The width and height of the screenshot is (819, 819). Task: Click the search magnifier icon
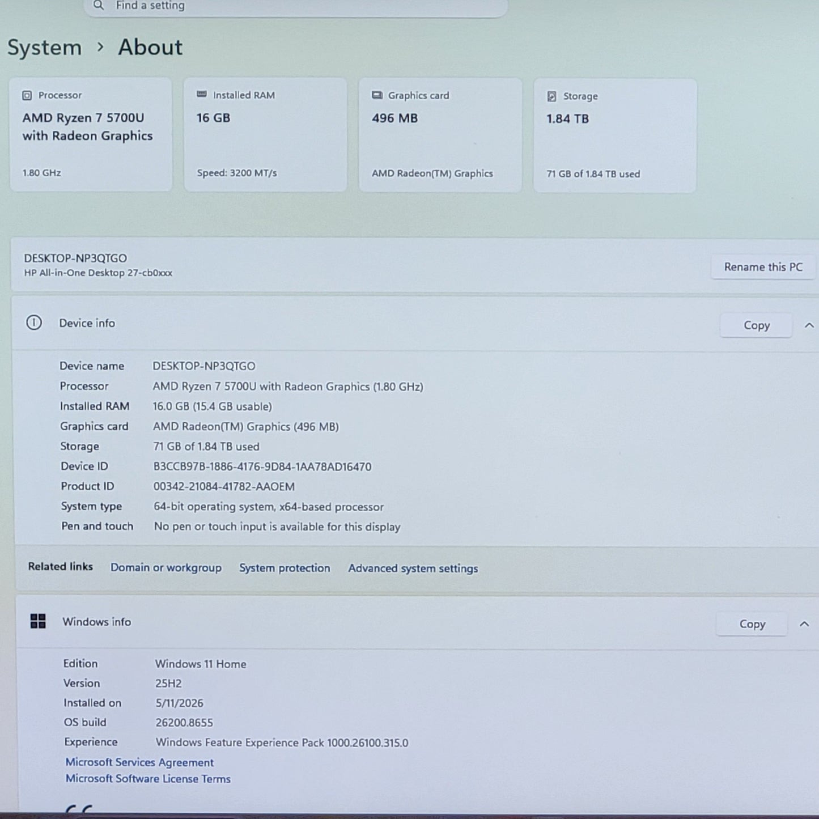click(x=99, y=5)
